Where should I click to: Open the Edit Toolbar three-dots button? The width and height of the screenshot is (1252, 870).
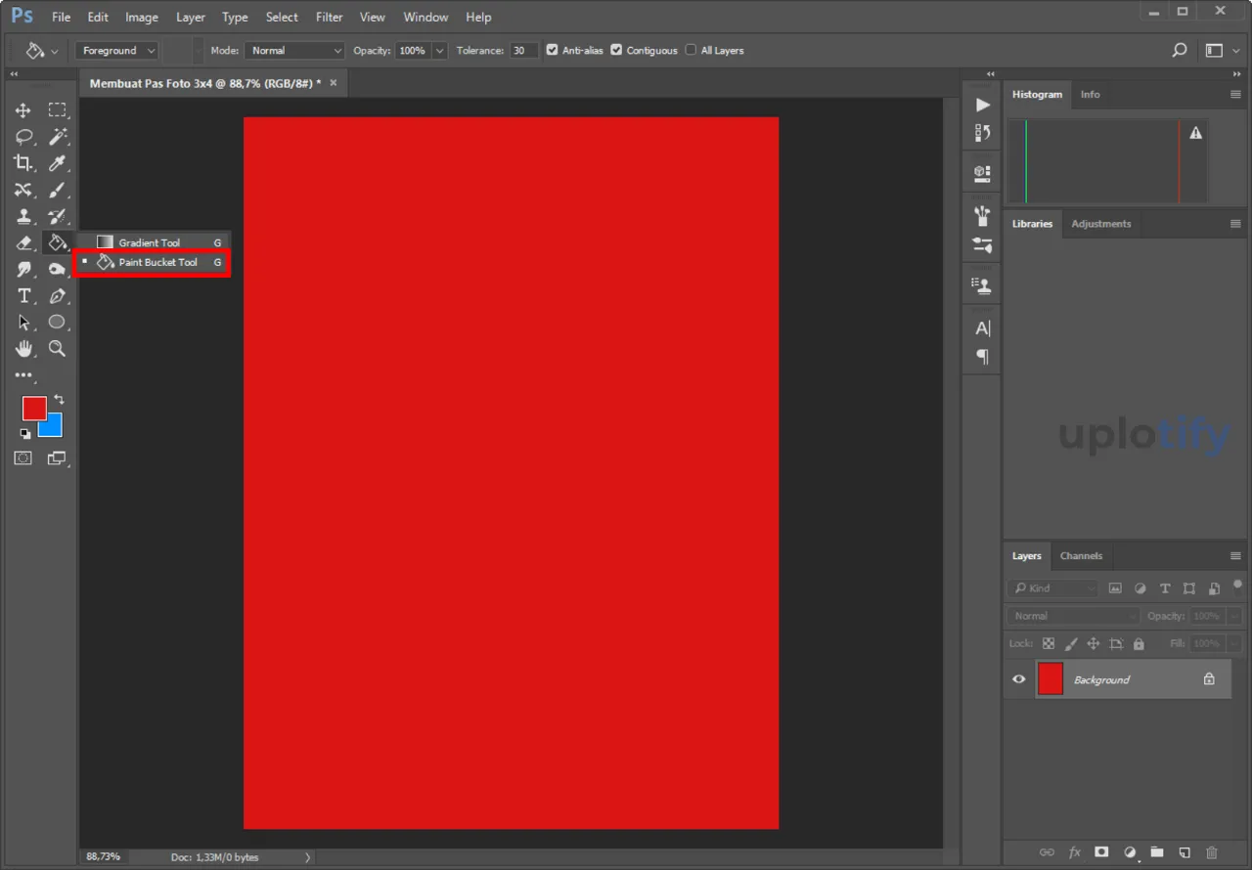click(x=23, y=375)
